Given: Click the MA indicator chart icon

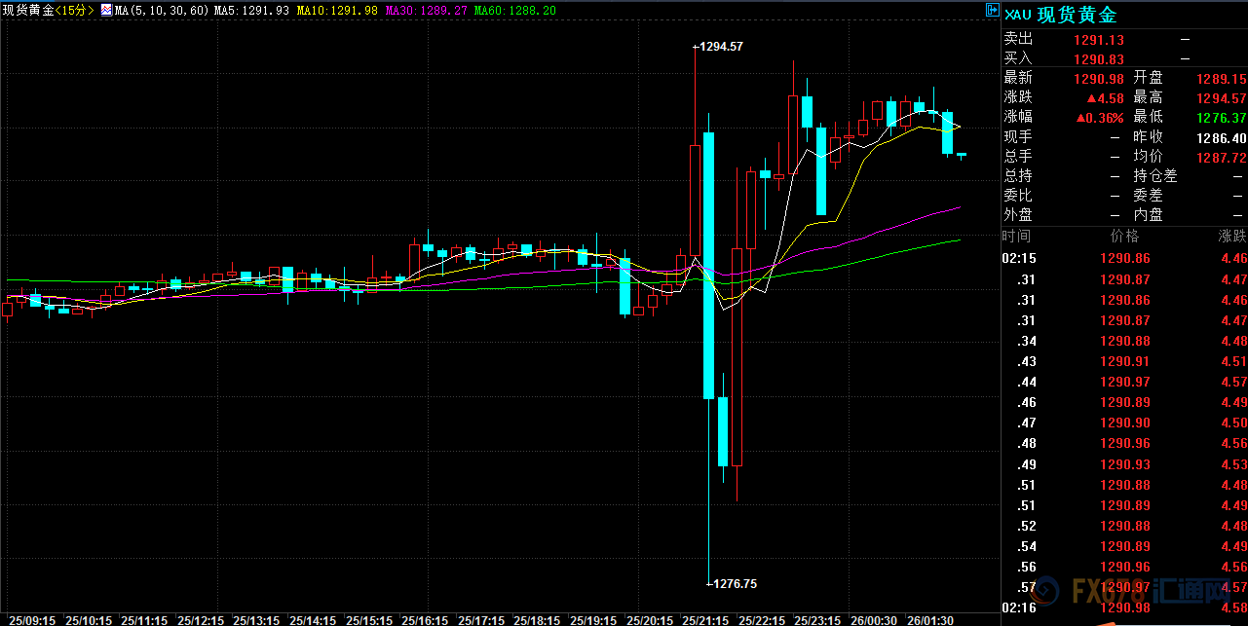Looking at the screenshot, I should 106,11.
